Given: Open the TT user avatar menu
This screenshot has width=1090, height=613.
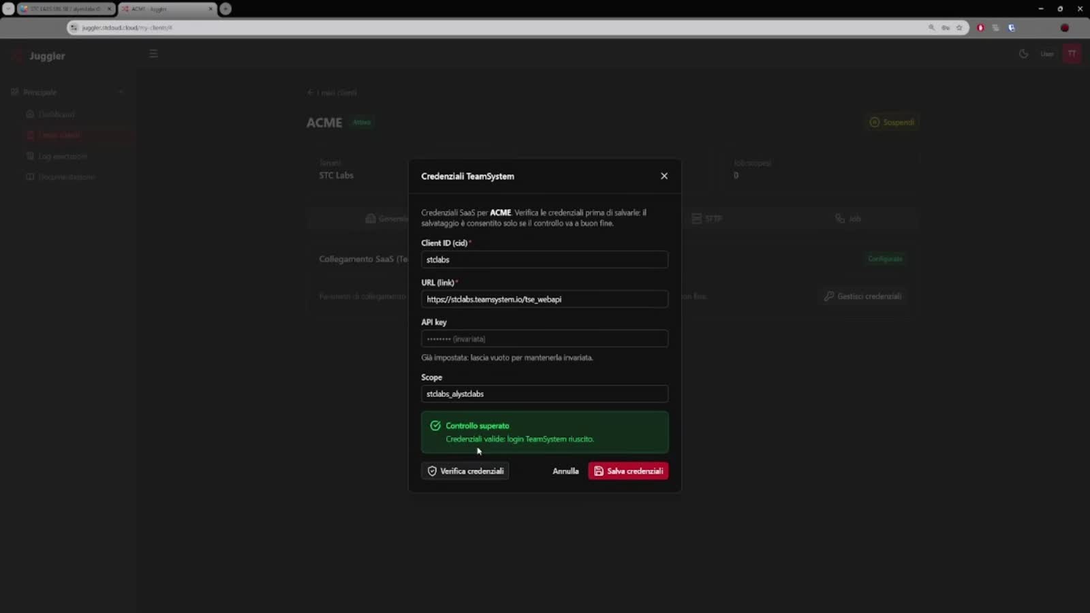Looking at the screenshot, I should [x=1072, y=54].
